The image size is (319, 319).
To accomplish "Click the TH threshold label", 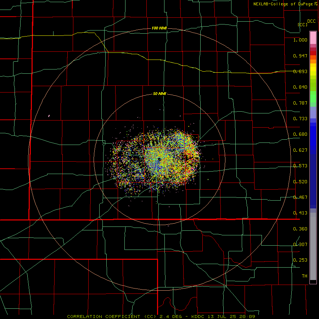I will point(304,276).
